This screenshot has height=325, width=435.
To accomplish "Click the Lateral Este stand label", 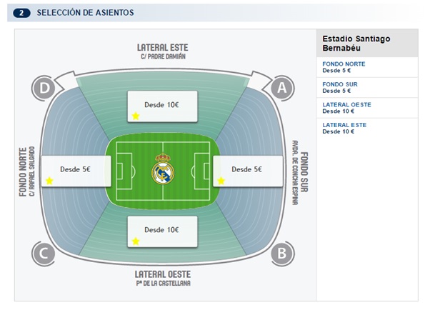I will pos(163,47).
